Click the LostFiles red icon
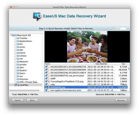The width and height of the screenshot is (139, 116). [18, 85]
